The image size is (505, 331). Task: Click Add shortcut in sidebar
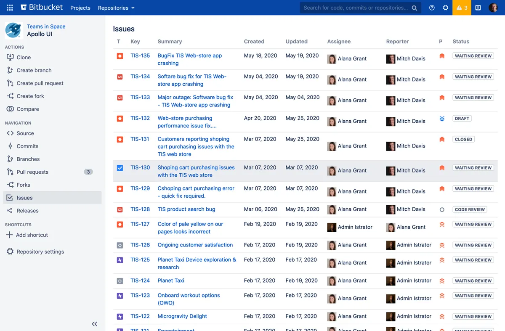click(x=32, y=235)
